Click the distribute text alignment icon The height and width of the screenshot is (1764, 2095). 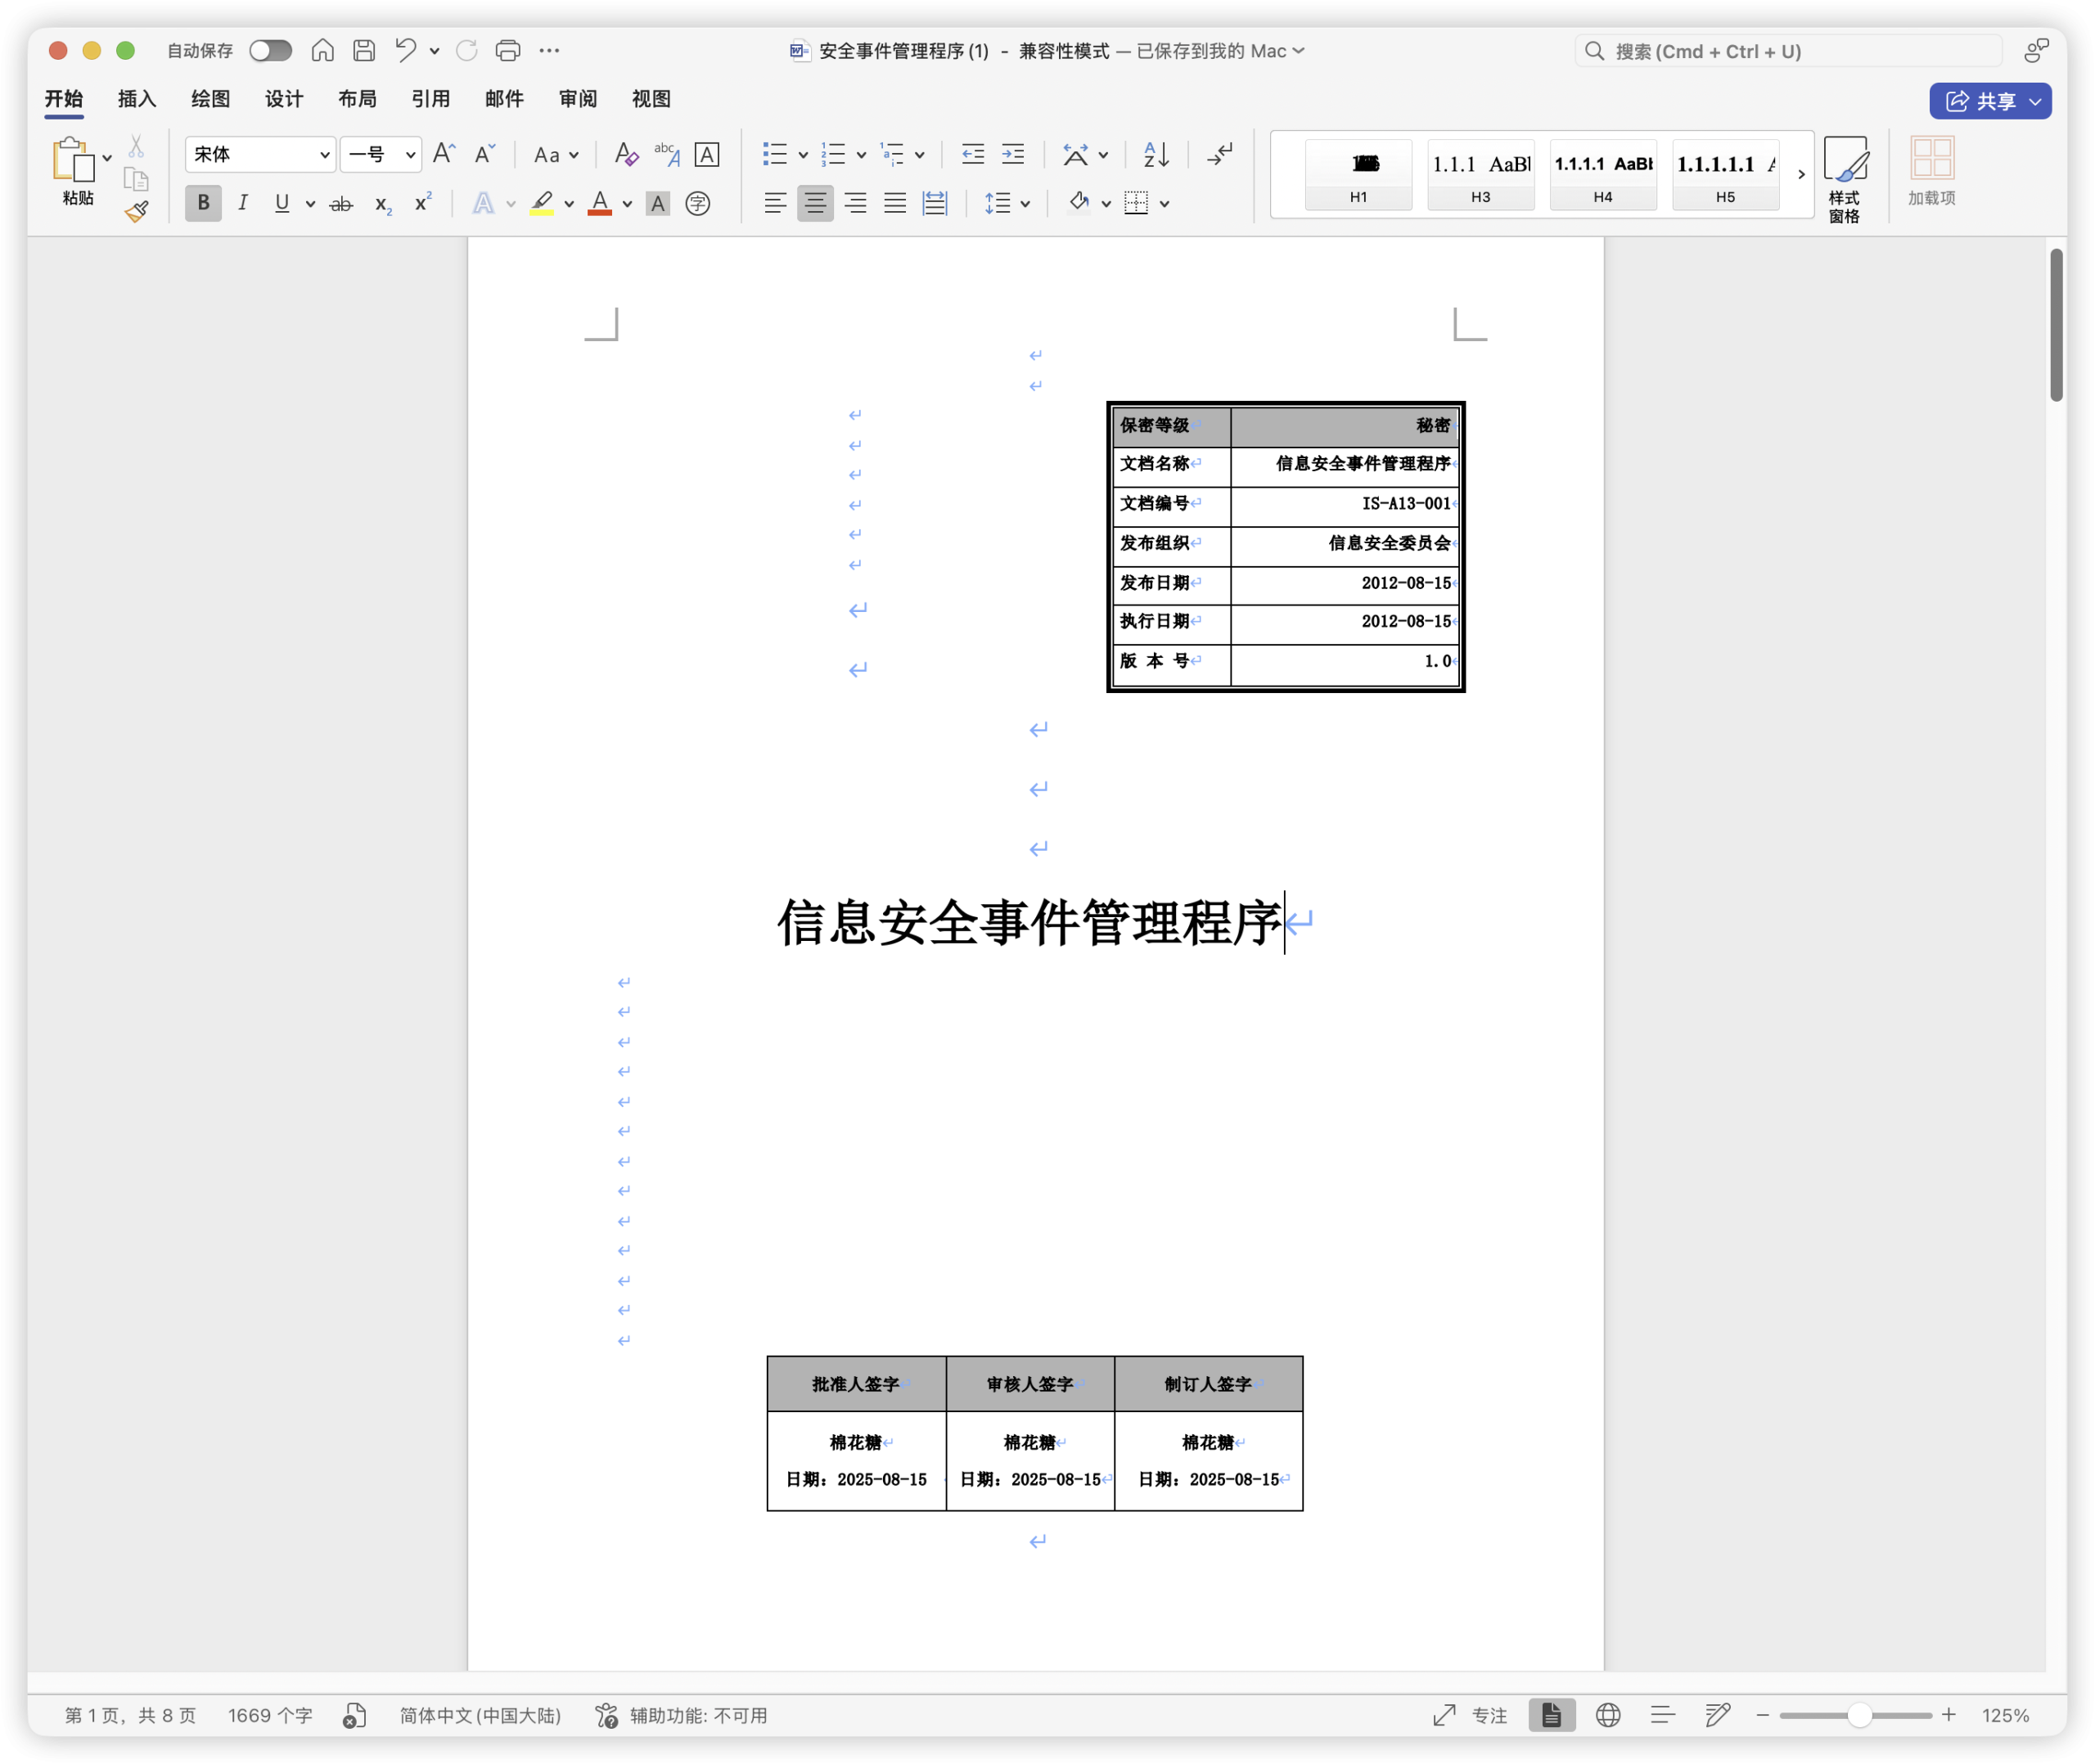pos(934,203)
